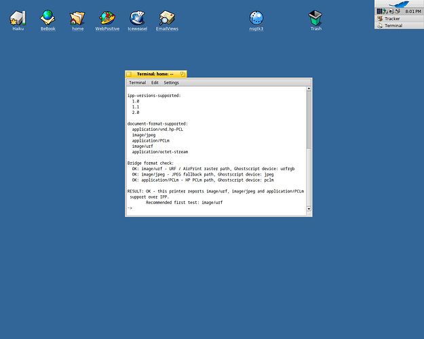Open the Edit menu in Terminal

click(155, 83)
